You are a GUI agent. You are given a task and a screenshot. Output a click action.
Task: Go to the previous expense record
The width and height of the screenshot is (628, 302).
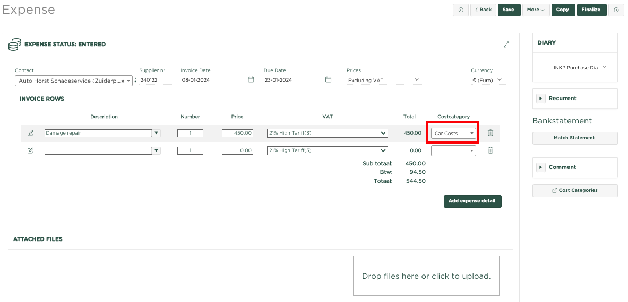click(460, 10)
